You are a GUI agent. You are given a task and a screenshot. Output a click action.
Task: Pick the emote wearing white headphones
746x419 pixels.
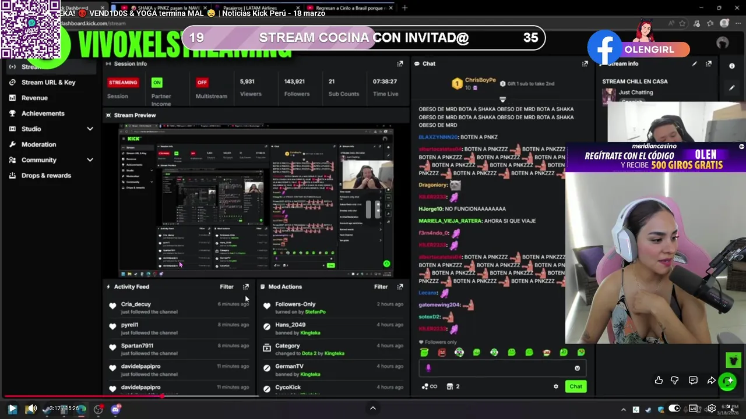point(459,352)
